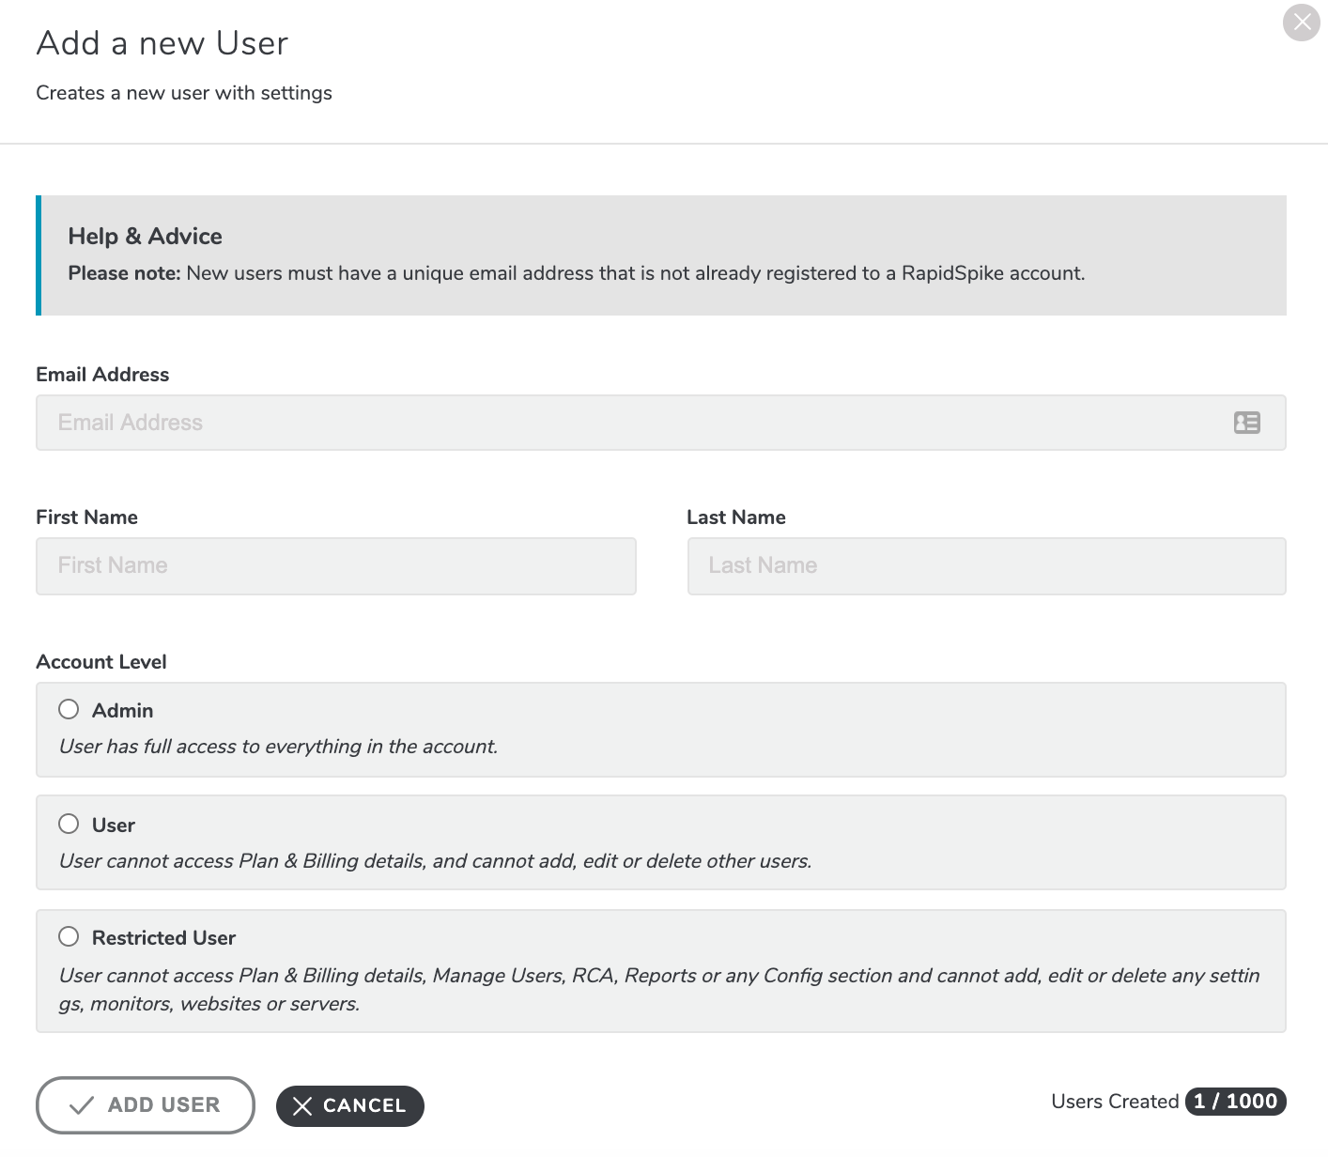1328x1157 pixels.
Task: Click into the First Name field
Action: [335, 565]
